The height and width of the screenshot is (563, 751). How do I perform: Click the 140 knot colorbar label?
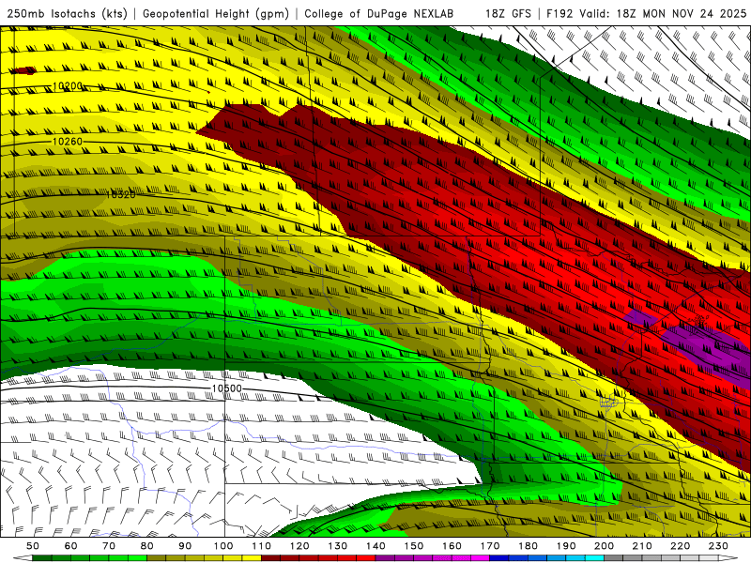tap(375, 546)
